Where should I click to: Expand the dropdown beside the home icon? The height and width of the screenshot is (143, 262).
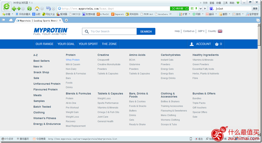tap(42, 9)
